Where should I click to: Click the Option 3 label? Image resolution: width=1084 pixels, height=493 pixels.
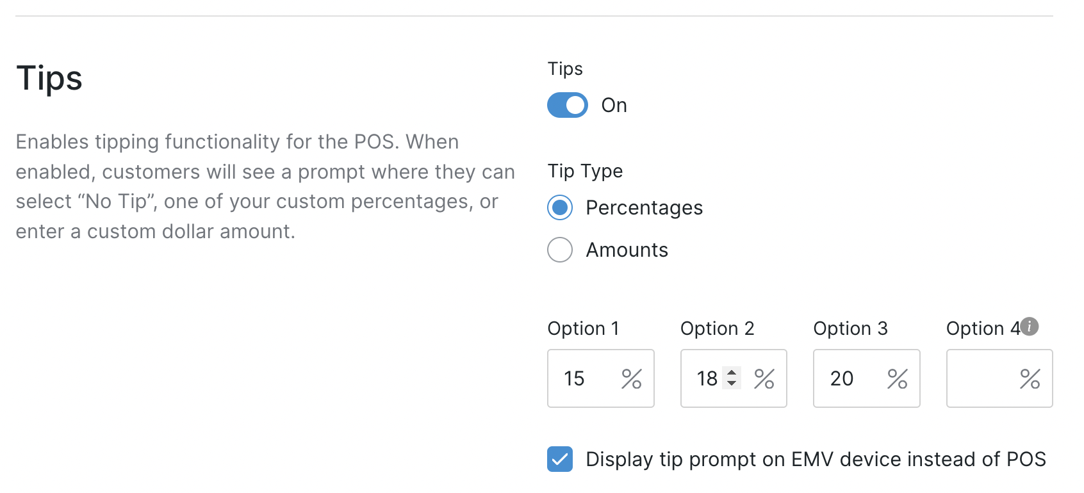pyautogui.click(x=850, y=328)
